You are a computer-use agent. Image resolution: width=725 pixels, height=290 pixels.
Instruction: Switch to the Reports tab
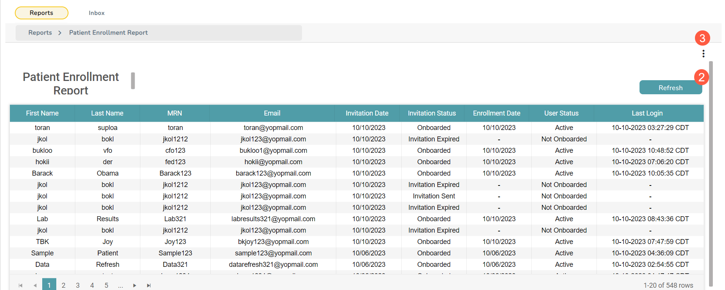click(41, 13)
